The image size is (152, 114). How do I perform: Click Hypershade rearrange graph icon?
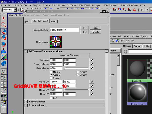[x=112, y=41]
